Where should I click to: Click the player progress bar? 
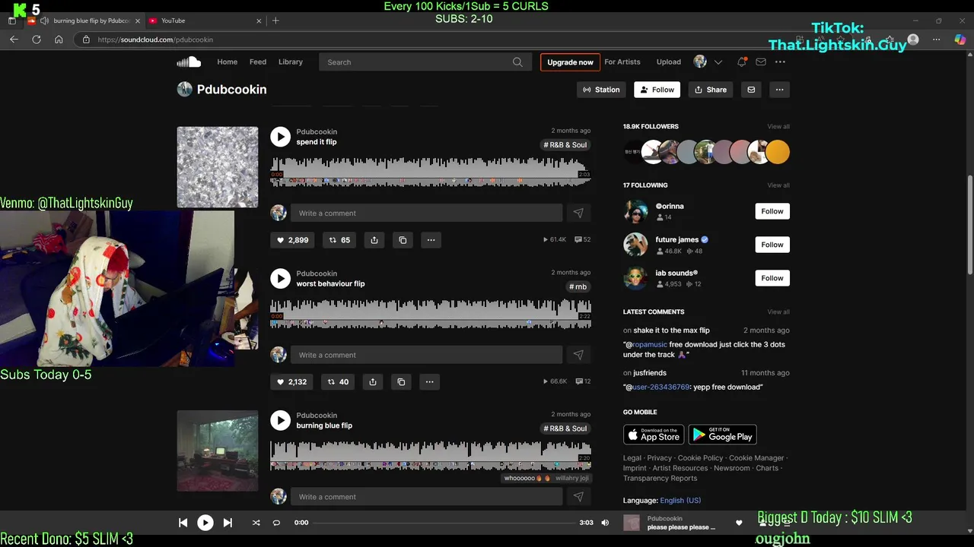point(444,523)
